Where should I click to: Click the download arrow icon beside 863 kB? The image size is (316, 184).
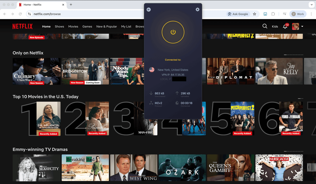click(151, 93)
